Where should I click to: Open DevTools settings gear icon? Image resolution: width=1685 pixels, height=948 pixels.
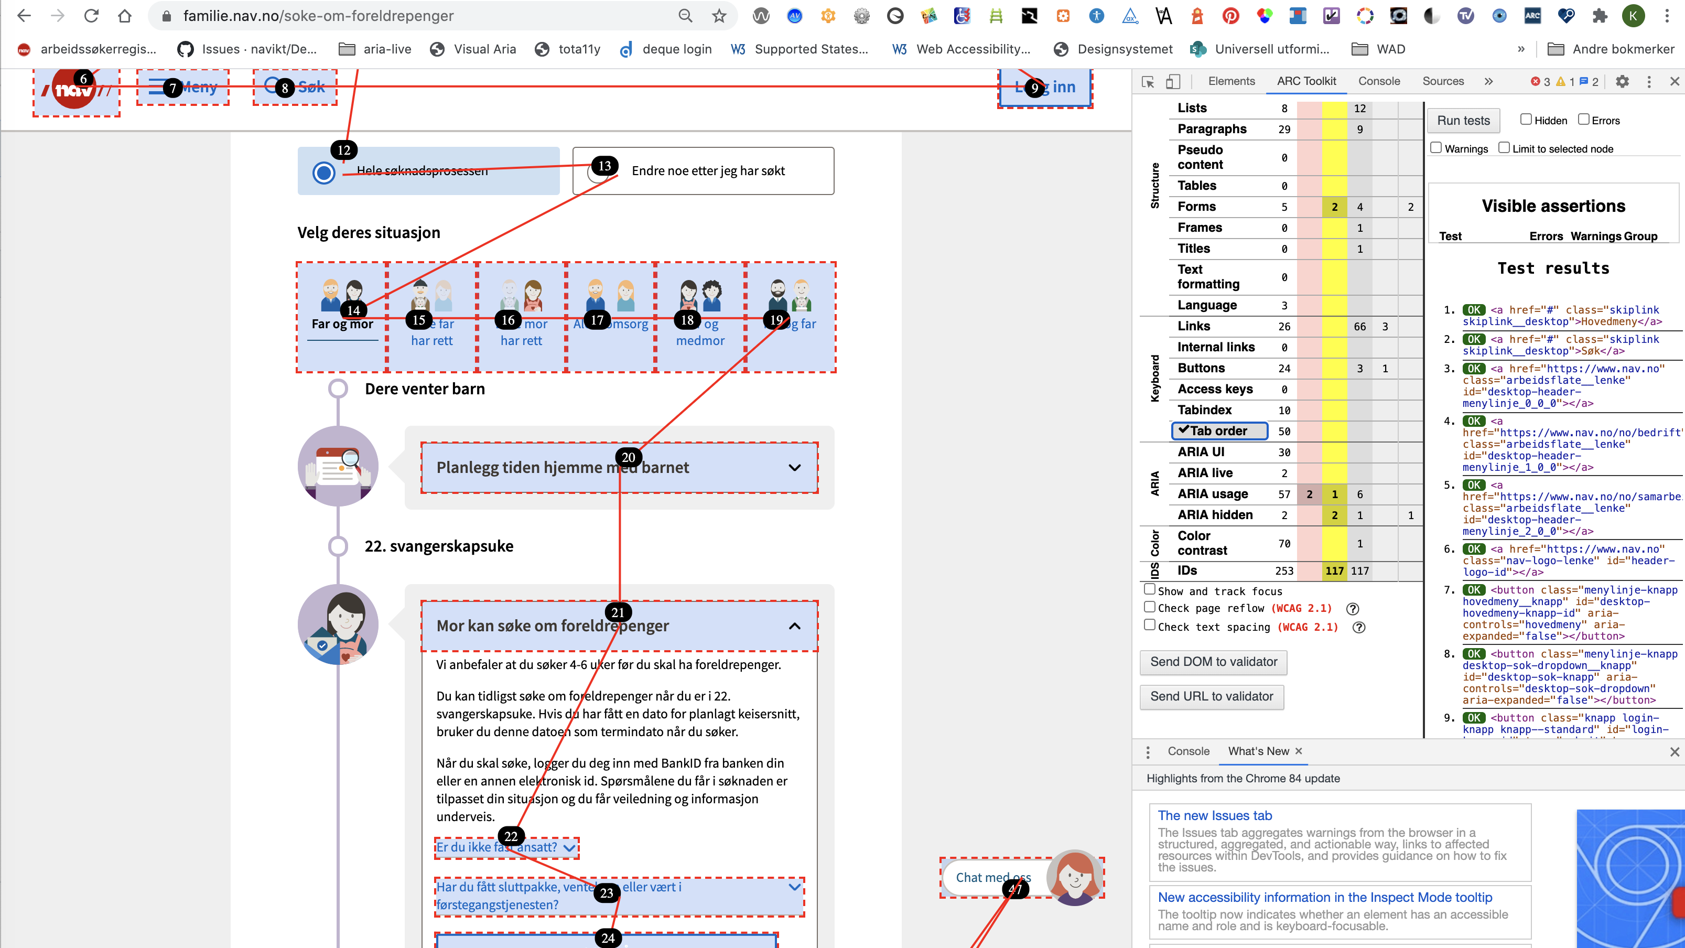click(x=1622, y=81)
